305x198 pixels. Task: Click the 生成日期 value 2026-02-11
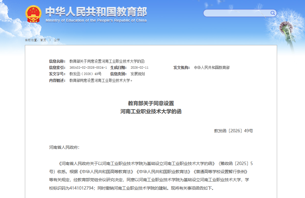click(x=139, y=68)
